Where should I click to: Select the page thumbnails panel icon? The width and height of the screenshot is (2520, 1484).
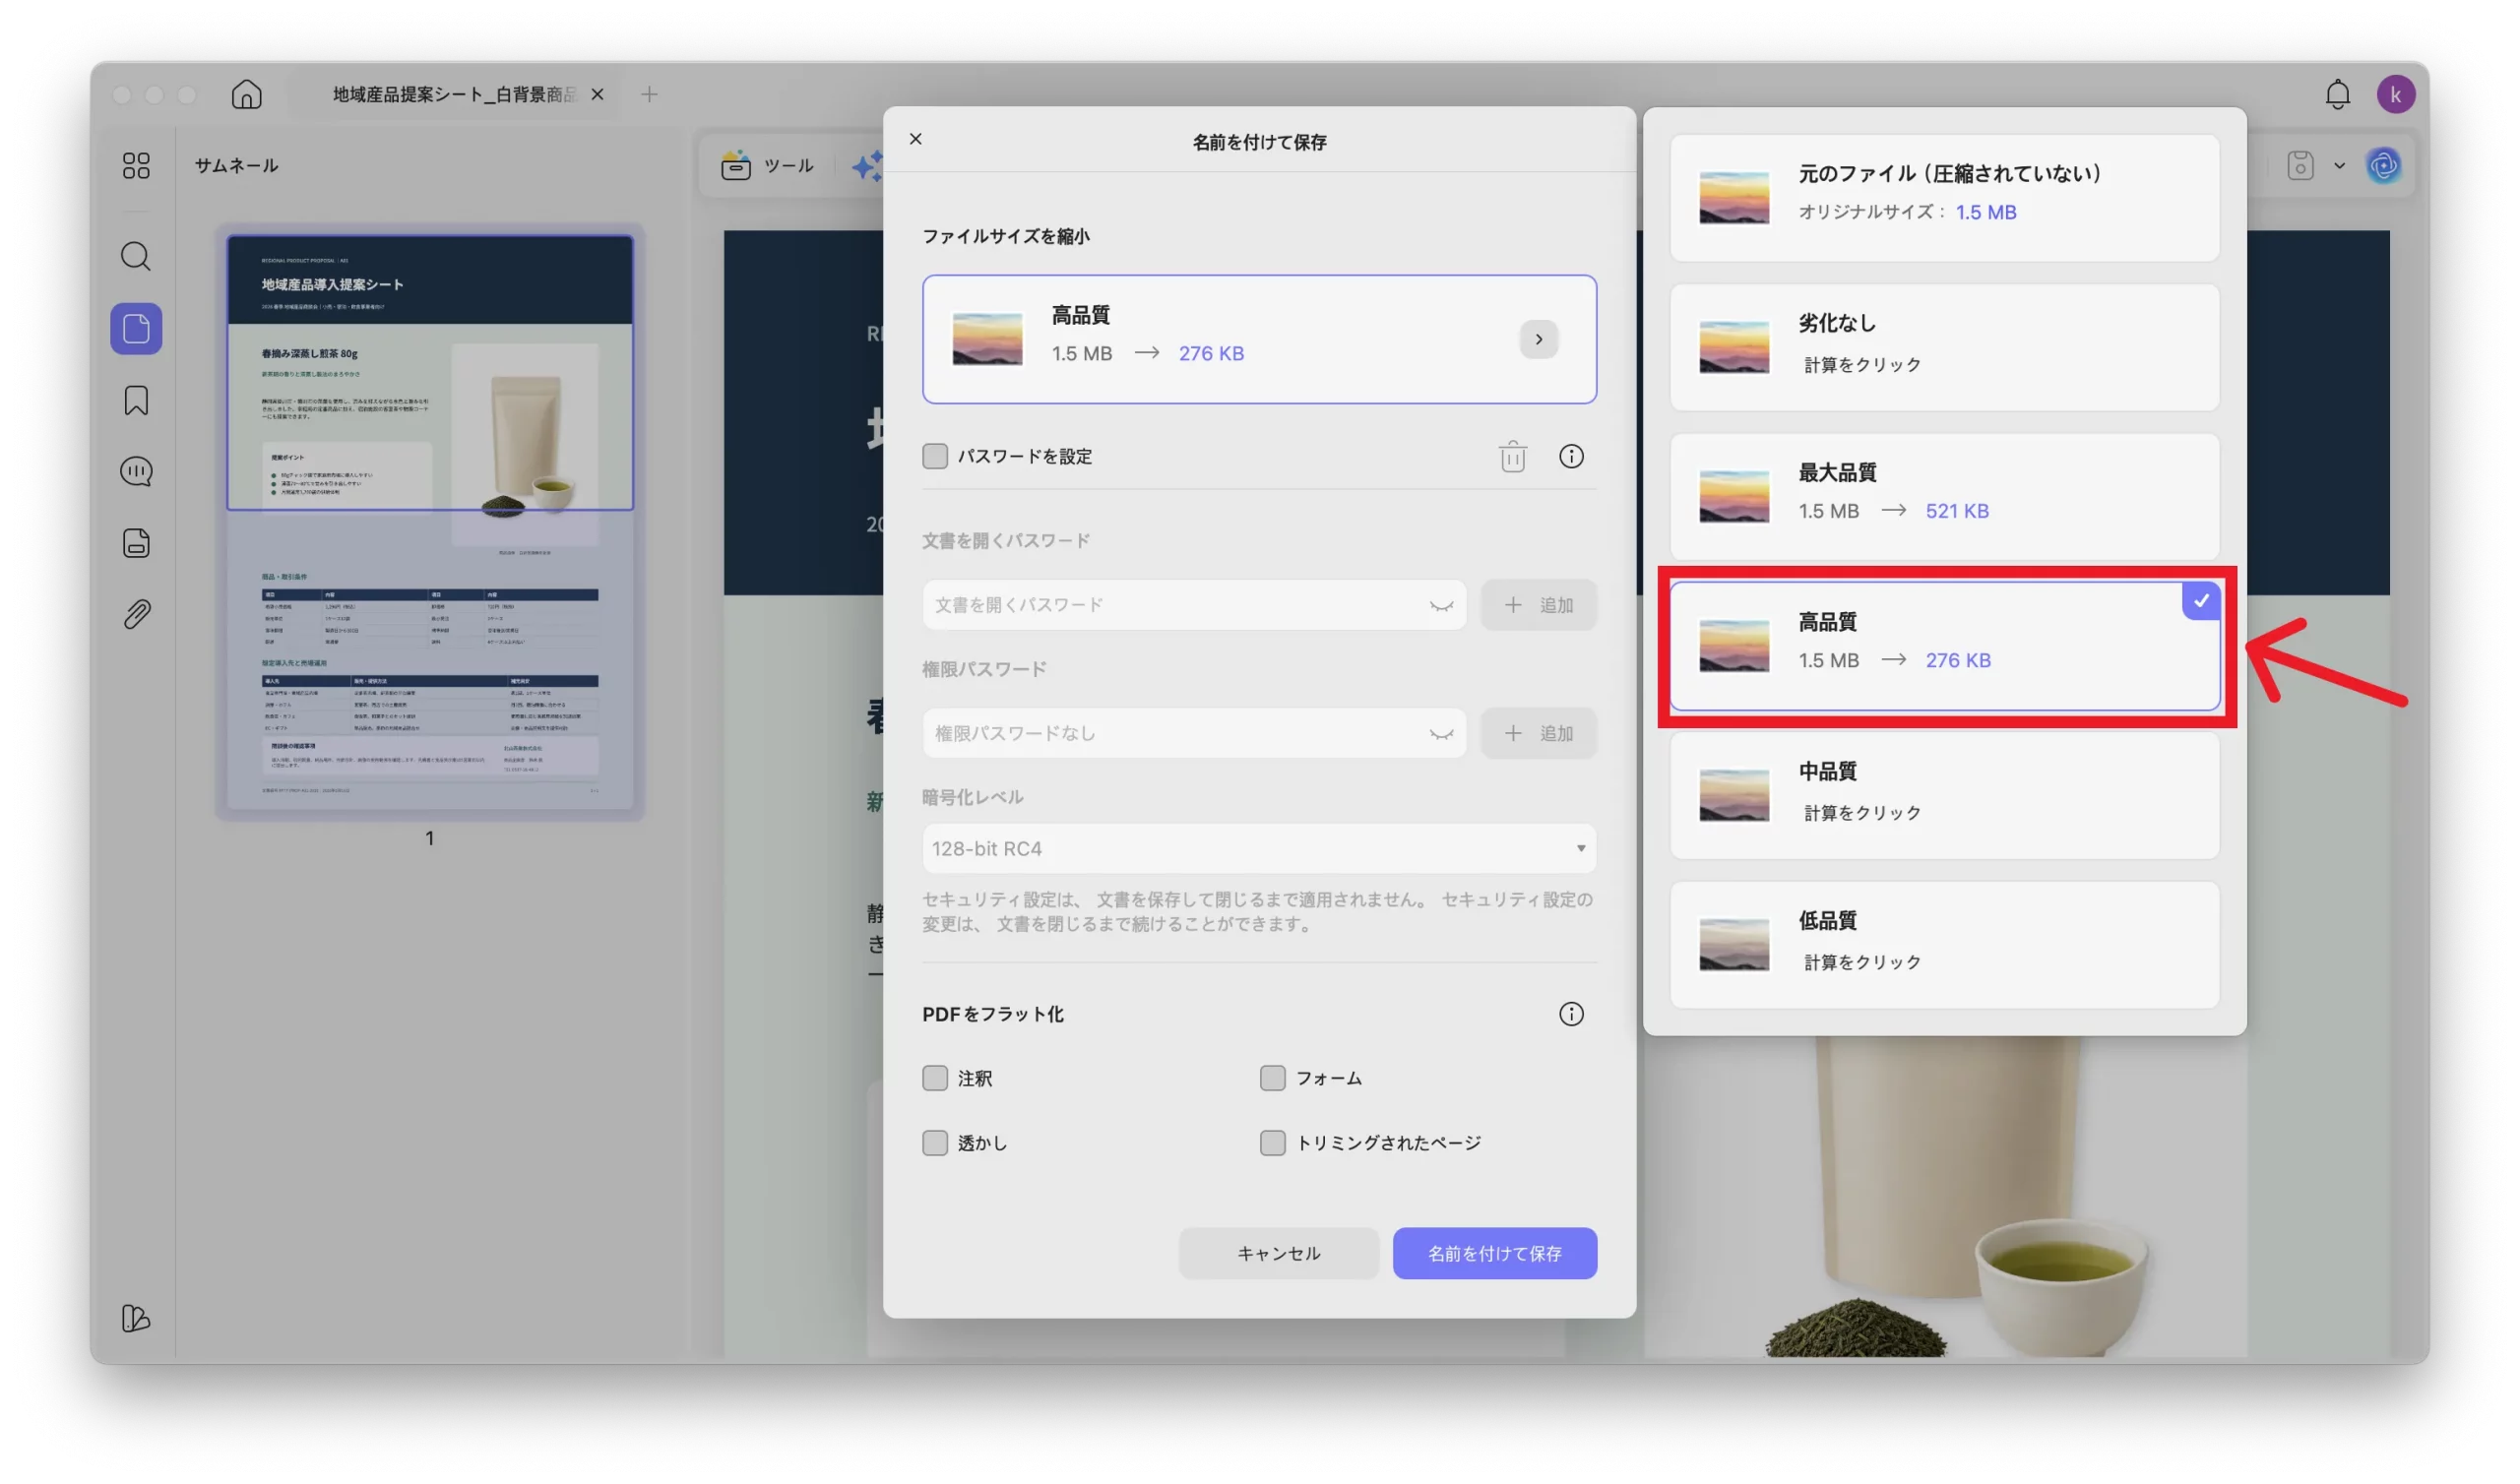[x=136, y=328]
